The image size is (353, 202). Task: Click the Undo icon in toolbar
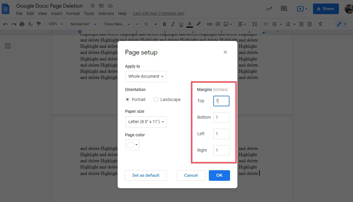(x=5, y=24)
